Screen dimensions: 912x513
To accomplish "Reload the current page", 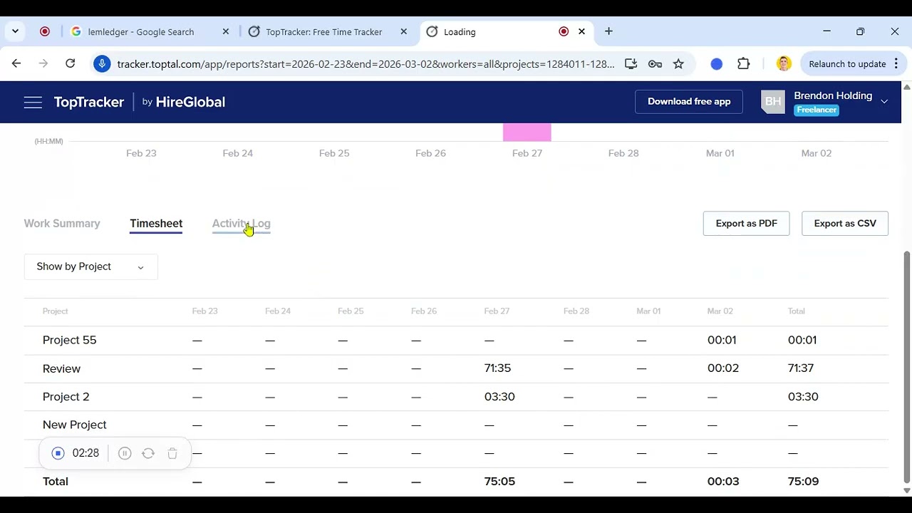I will [x=70, y=63].
